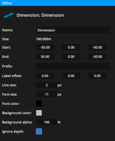Click the 'Start:' label

click(6, 47)
